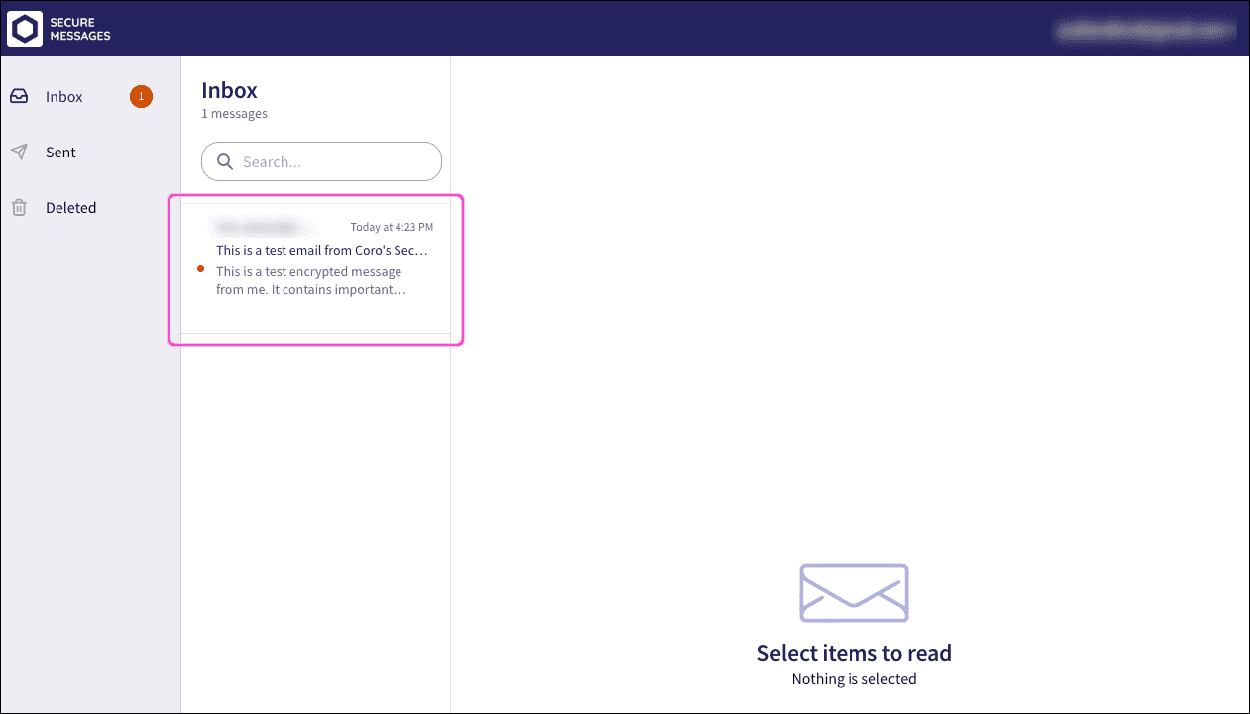The width and height of the screenshot is (1250, 714).
Task: Open the email titled about Coro's Secure Messages
Action: click(x=322, y=250)
